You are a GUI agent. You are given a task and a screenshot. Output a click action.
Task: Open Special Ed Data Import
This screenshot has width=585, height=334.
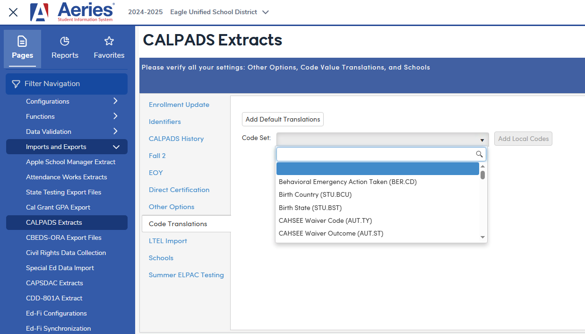60,268
